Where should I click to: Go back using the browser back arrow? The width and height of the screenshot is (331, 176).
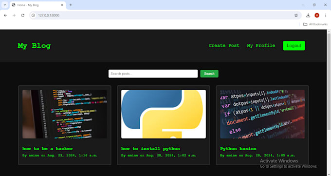click(5, 15)
